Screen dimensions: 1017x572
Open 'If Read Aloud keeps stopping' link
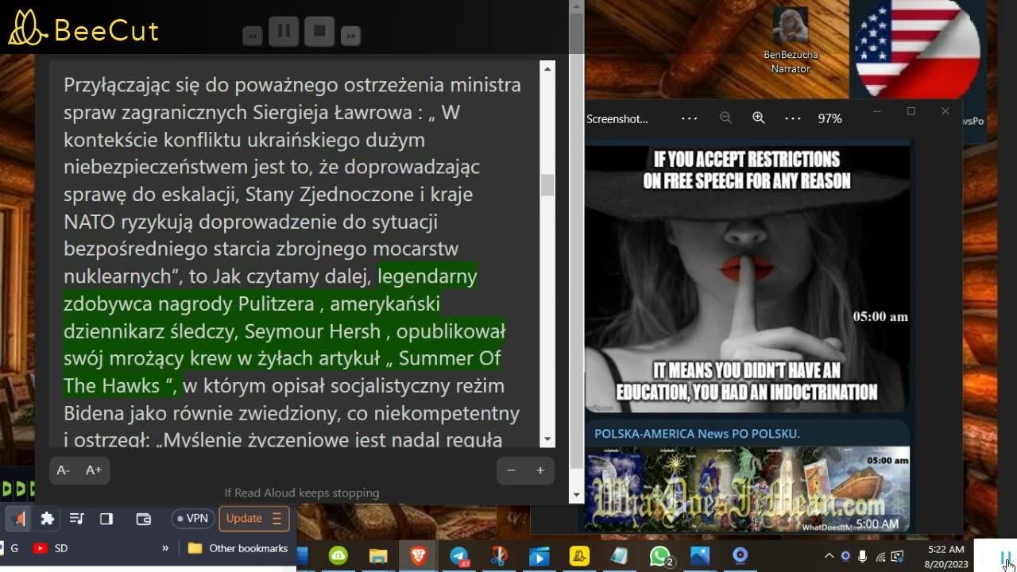coord(302,493)
